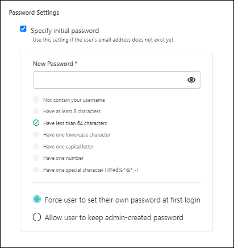Click the circle next to 8 characters rule
The height and width of the screenshot is (248, 234).
click(x=36, y=111)
